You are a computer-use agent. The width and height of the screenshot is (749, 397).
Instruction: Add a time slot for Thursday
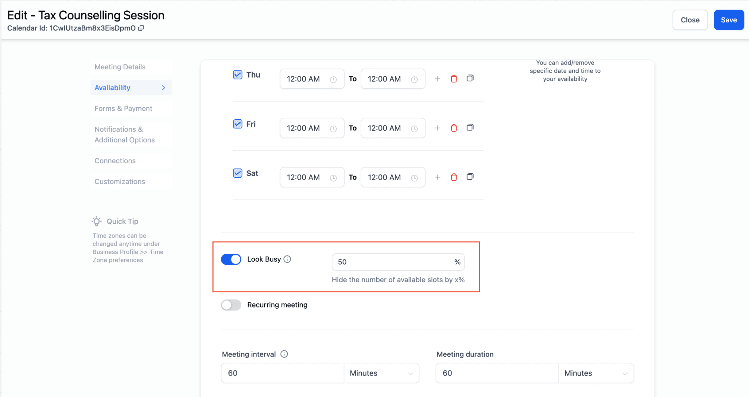click(437, 79)
